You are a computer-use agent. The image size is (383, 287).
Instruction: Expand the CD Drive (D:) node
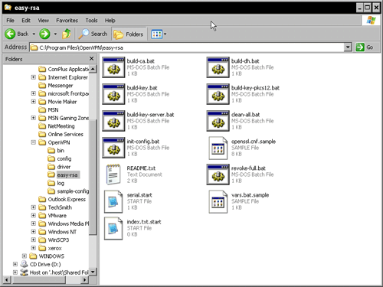(x=15, y=264)
